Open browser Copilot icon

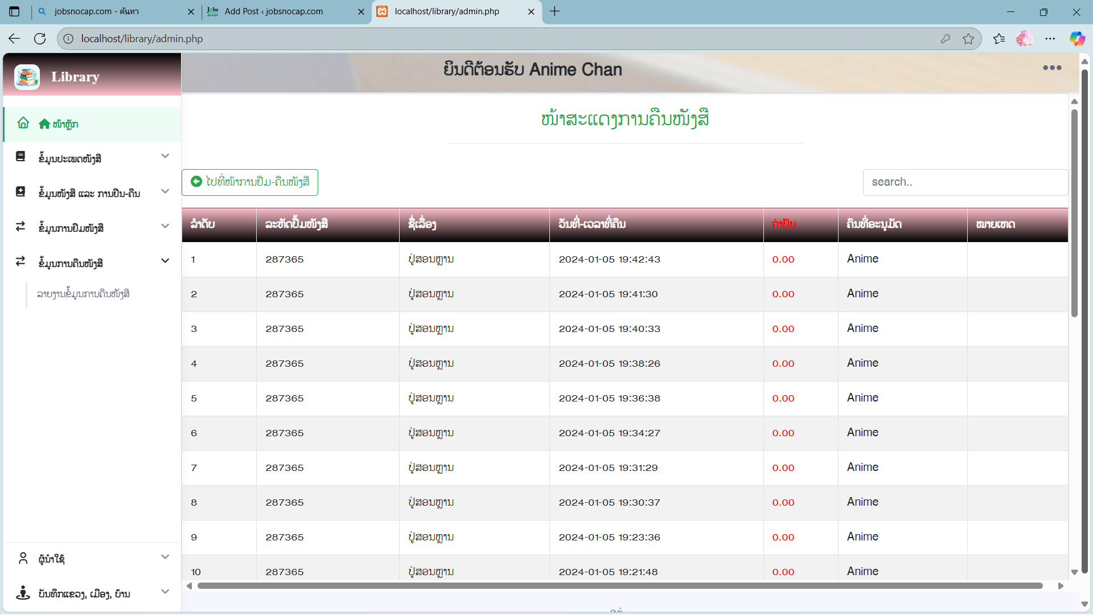click(x=1076, y=39)
